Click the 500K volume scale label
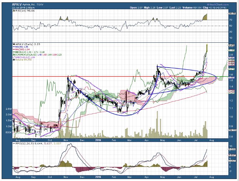 [x=9, y=132]
